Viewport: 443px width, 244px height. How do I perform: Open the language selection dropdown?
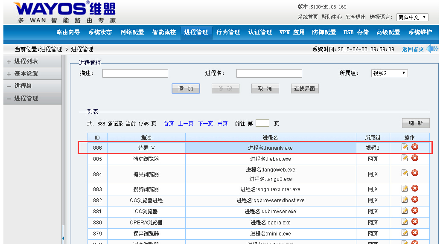click(x=412, y=17)
